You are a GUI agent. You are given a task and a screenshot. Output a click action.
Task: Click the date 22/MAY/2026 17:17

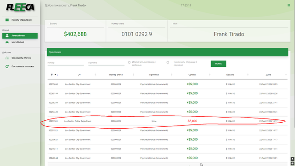pos(268,140)
